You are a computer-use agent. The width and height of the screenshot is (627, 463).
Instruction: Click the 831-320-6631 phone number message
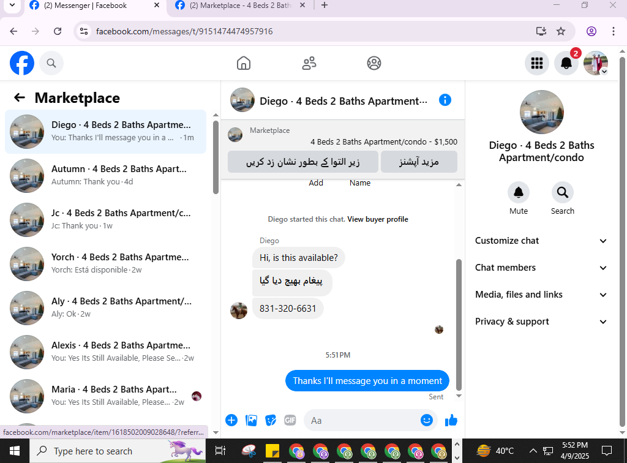[288, 309]
